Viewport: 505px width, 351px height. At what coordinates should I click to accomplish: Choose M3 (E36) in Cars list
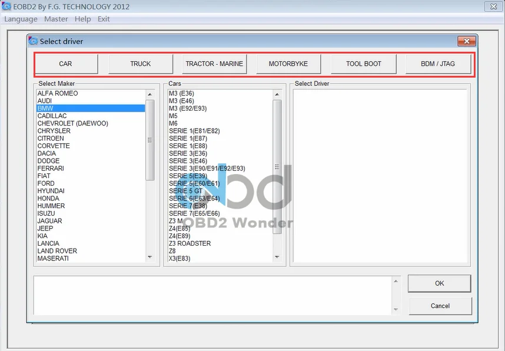click(x=220, y=93)
